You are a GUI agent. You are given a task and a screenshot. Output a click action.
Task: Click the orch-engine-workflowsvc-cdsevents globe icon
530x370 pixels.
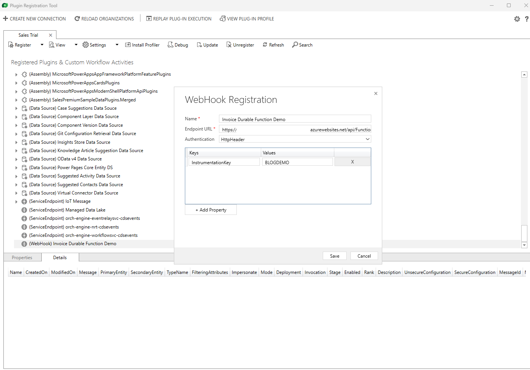[x=24, y=235]
